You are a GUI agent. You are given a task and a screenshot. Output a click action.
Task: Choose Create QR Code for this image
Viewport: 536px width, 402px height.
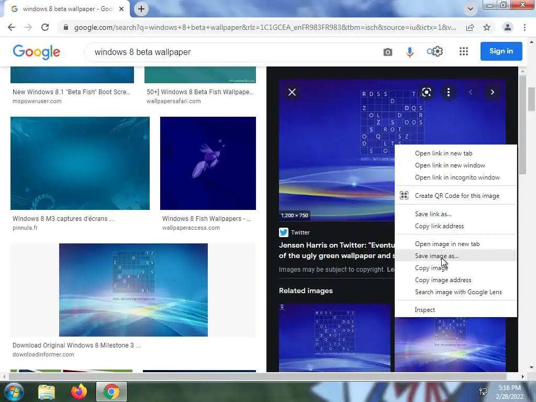click(x=456, y=196)
